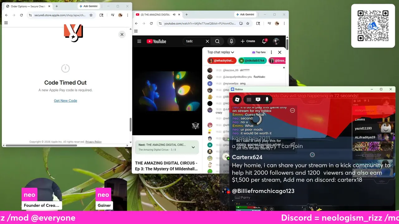Click @nikolaib5764 chat chip
Viewport: 399px width, 224px height.
tap(252, 61)
